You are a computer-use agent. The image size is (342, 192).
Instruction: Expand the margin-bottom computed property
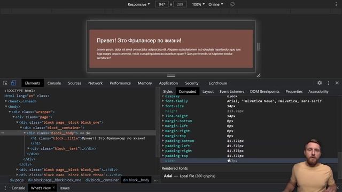163,121
